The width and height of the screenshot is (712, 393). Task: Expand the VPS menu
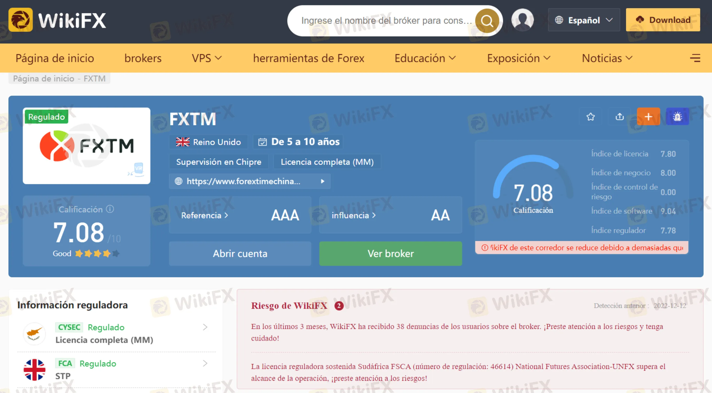(x=207, y=58)
